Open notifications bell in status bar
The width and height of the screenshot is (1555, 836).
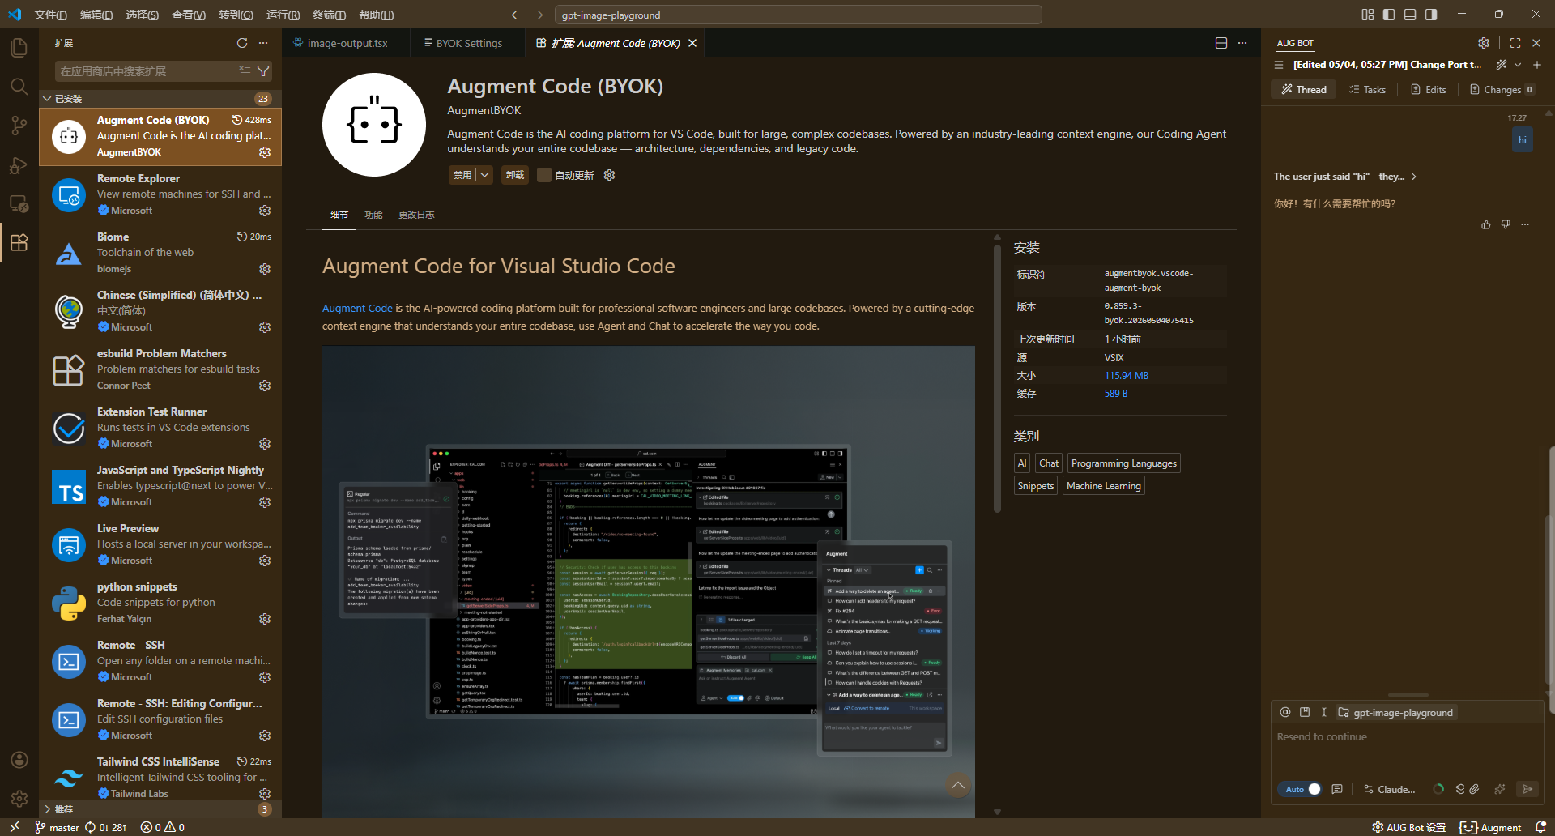click(x=1541, y=827)
